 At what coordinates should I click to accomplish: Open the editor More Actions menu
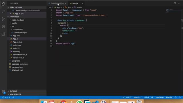pyautogui.click(x=179, y=3)
